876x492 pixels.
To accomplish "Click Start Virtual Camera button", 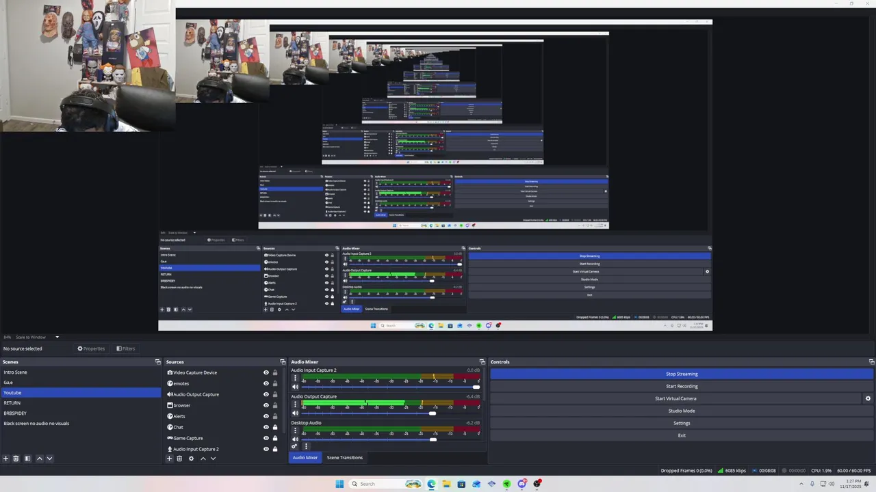I will click(675, 398).
